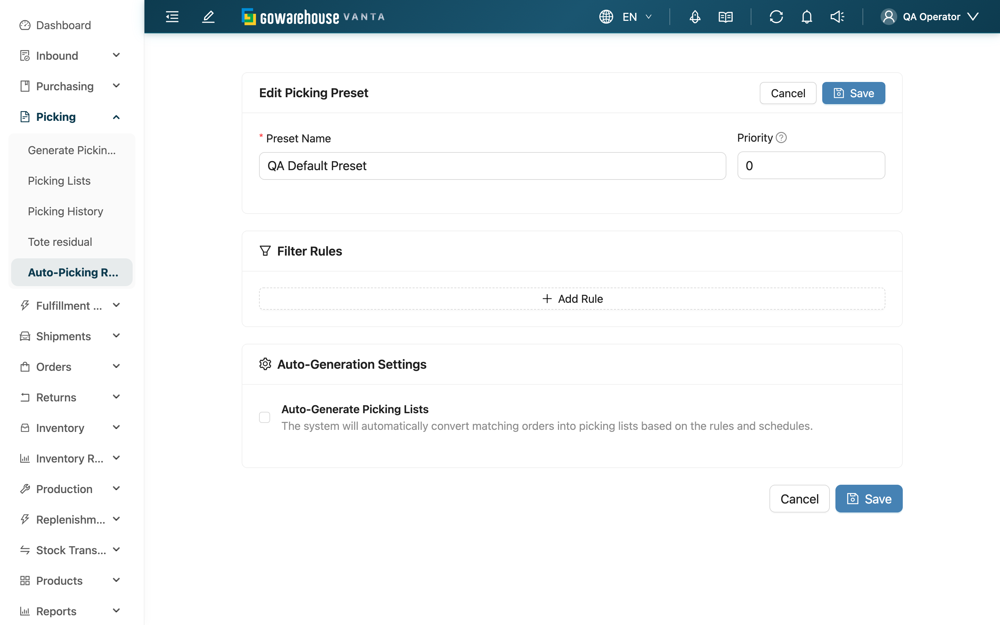Click the Picking sidebar icon
This screenshot has height=625, width=1000.
[x=25, y=117]
